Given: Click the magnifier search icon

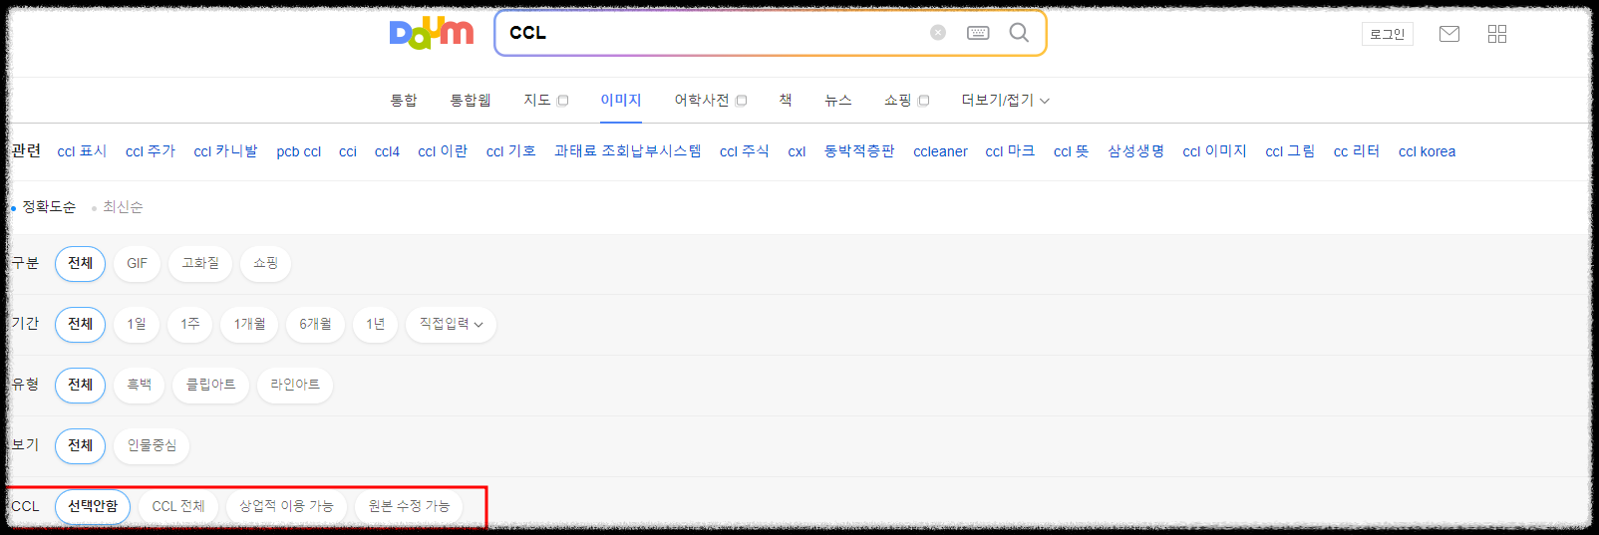Looking at the screenshot, I should tap(1019, 33).
